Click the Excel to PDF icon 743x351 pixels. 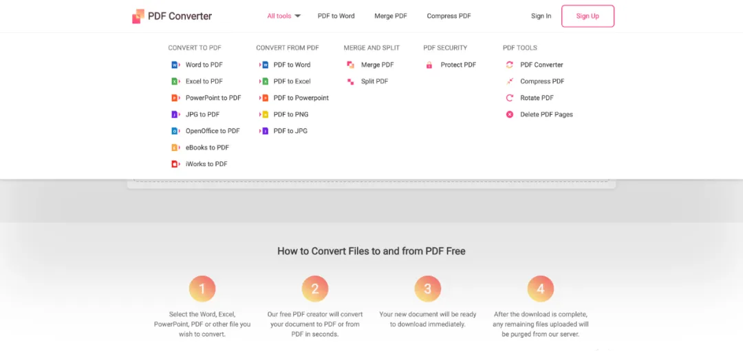[175, 81]
